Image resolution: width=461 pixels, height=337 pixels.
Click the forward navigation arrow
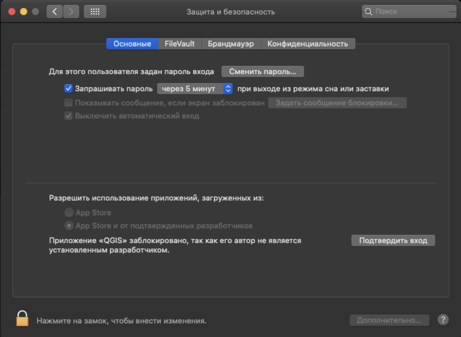[x=71, y=11]
